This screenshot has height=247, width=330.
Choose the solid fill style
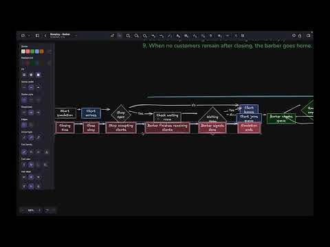pos(38,75)
